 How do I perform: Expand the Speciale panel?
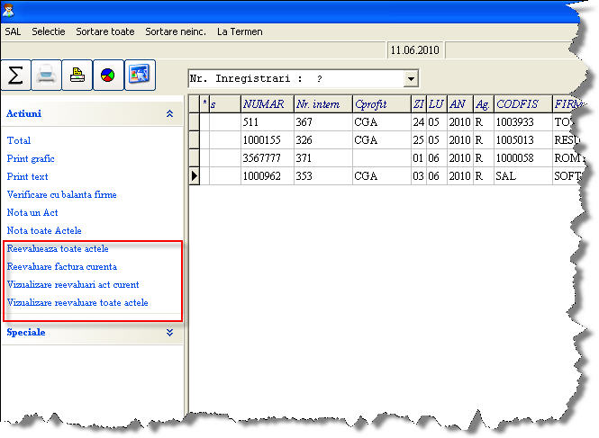[x=169, y=333]
